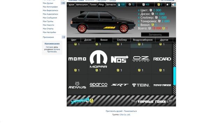Image resolution: width=223 pixels, height=125 pixels.
Task: Click the Затюнить button
Action: pos(155,34)
